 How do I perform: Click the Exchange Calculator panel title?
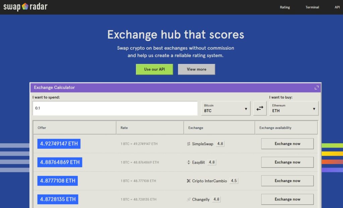click(54, 87)
